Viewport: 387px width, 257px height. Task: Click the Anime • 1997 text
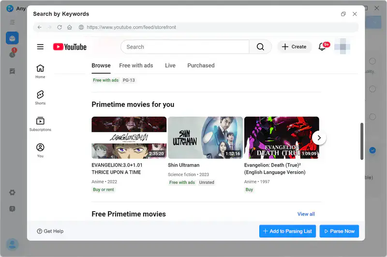[x=257, y=181]
